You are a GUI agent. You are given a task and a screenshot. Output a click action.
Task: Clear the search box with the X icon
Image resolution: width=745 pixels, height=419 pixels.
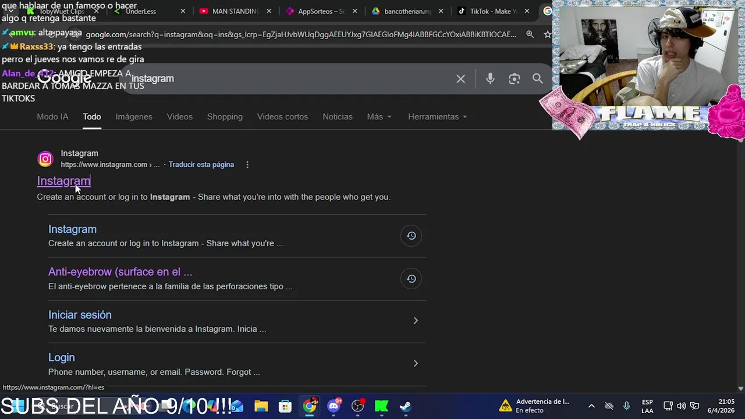[x=460, y=79]
